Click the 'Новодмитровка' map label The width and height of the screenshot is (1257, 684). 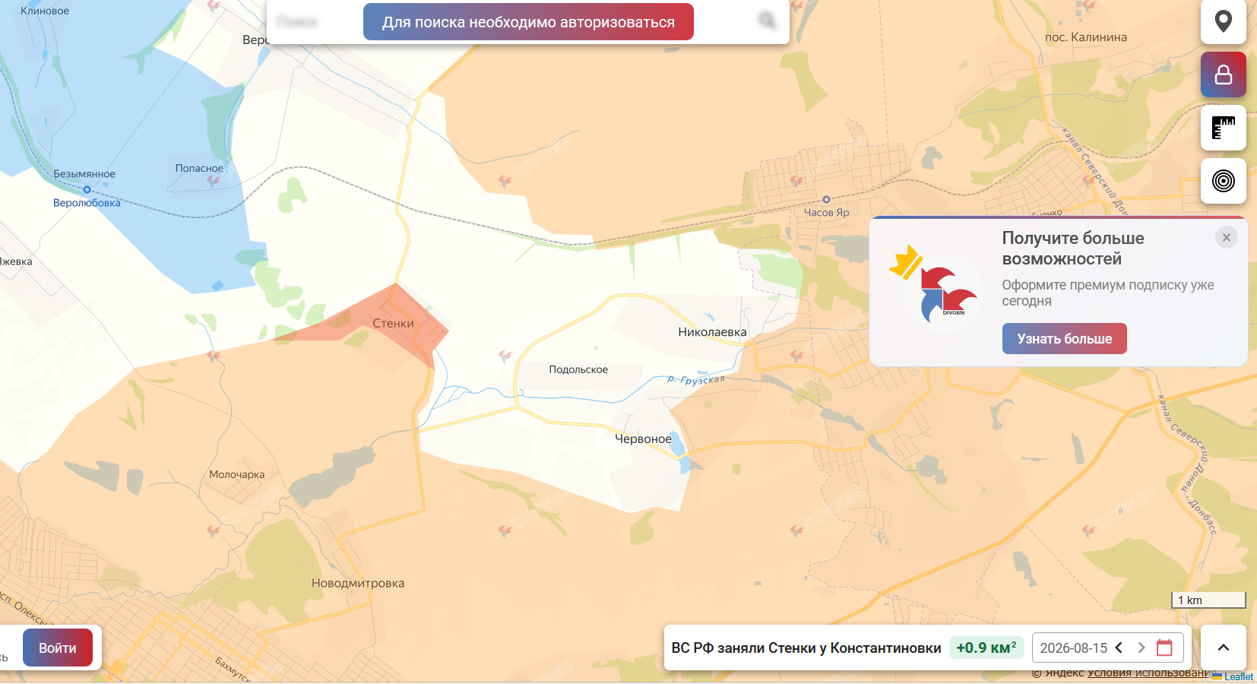(x=358, y=583)
